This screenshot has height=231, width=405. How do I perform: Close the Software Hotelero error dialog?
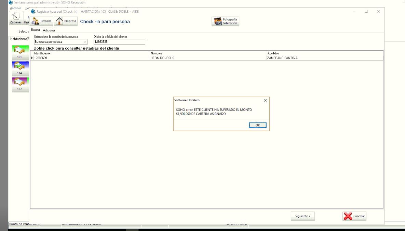[266, 100]
